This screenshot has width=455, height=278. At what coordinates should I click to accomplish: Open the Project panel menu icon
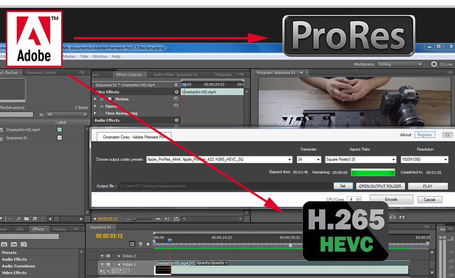coord(82,72)
